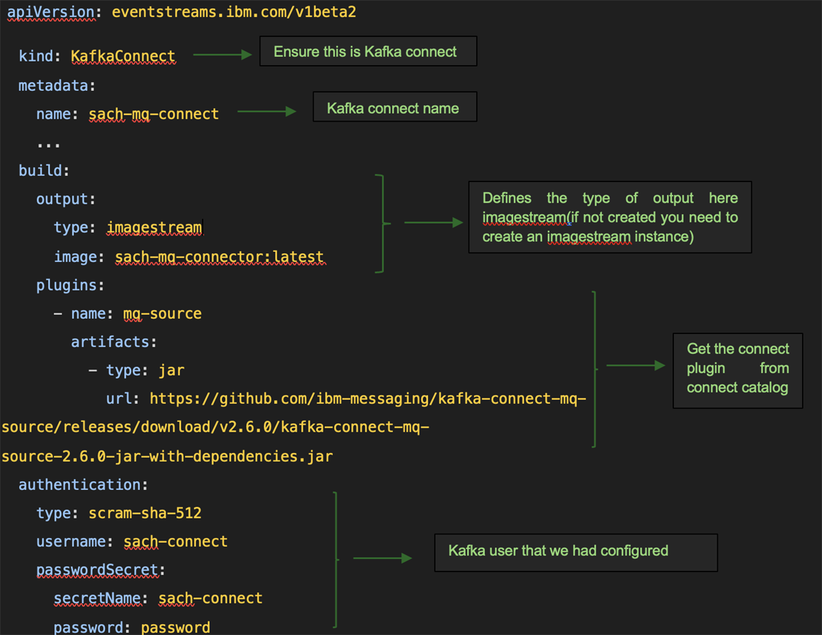Open the https://github.com/ibm-messaging URL line

coord(368,398)
